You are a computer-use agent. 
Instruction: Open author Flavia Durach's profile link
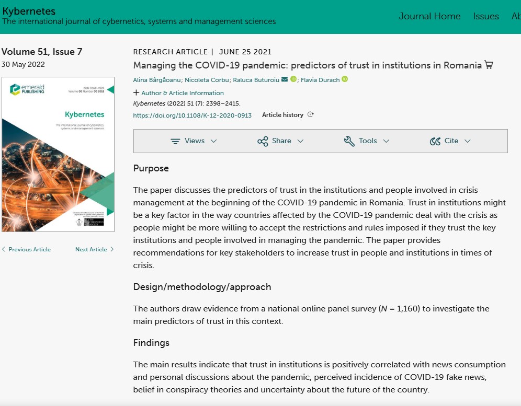point(320,80)
